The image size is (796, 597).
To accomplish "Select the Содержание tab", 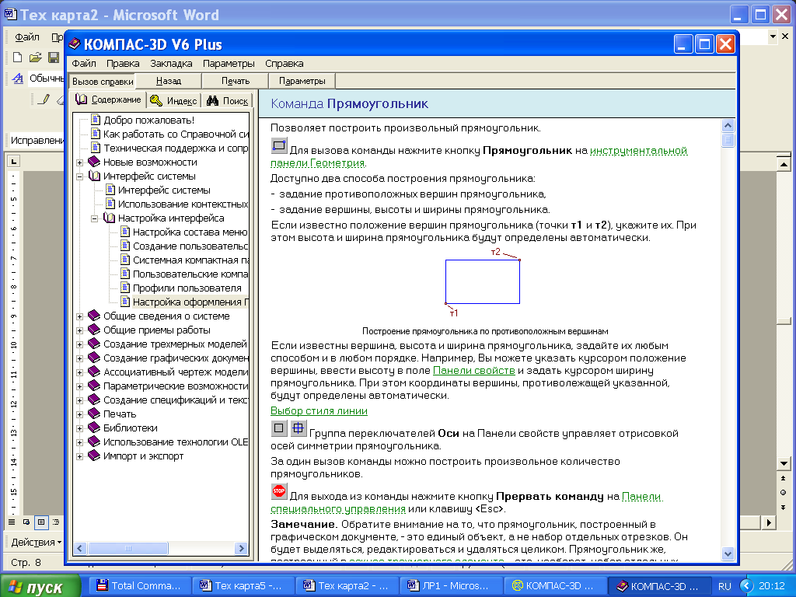I will click(x=108, y=99).
